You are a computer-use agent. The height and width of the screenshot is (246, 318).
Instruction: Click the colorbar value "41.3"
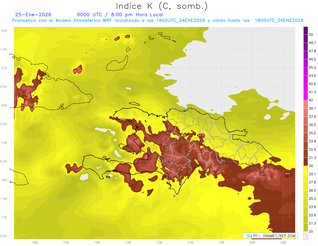(312, 92)
